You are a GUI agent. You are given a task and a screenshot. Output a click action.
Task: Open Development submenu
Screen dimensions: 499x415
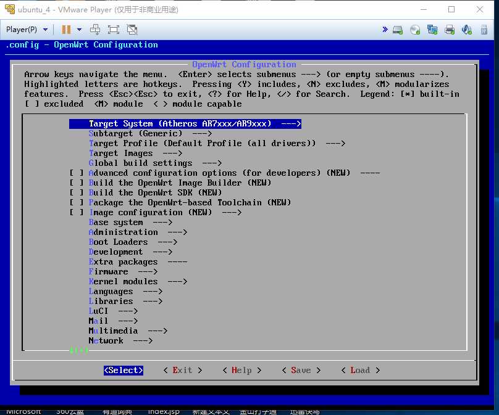(130, 252)
